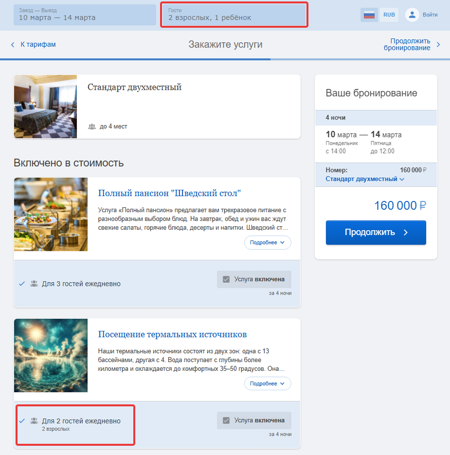Click checkmark beside Для 2 гостей ежедневно
The width and height of the screenshot is (450, 455).
(22, 421)
